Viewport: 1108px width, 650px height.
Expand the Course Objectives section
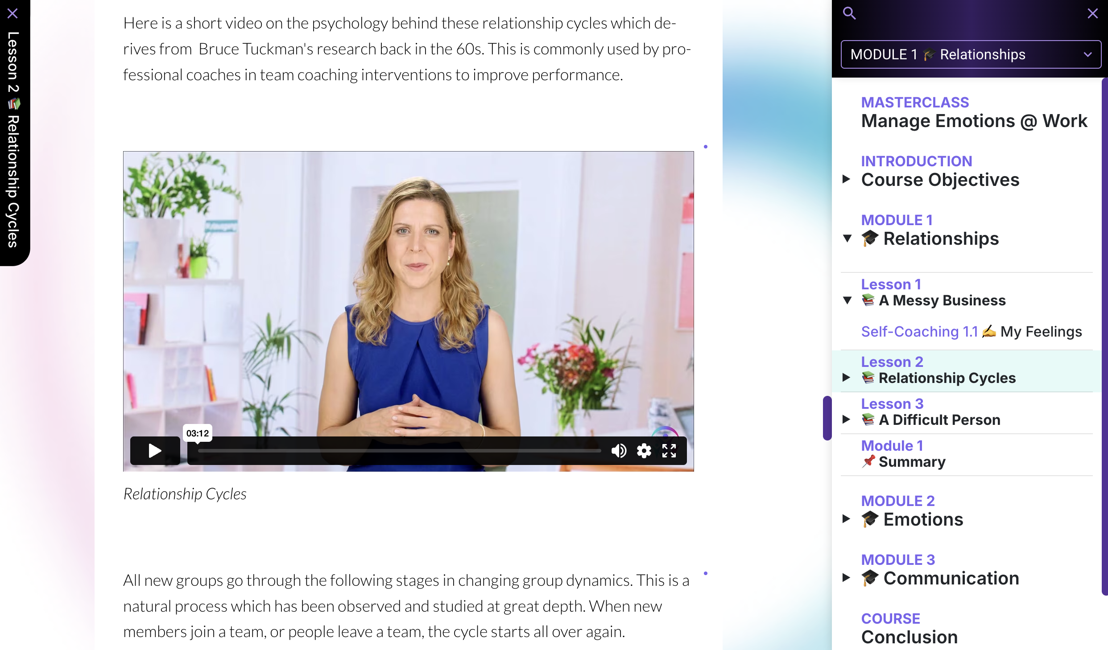pos(846,179)
